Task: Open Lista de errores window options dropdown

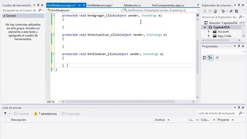Action: click(x=235, y=107)
